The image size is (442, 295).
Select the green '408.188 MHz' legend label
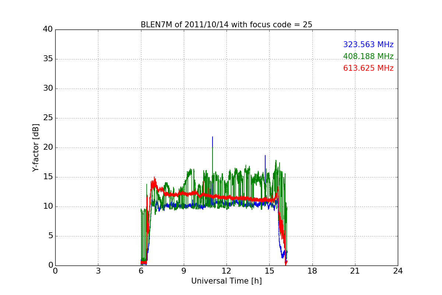pos(368,56)
